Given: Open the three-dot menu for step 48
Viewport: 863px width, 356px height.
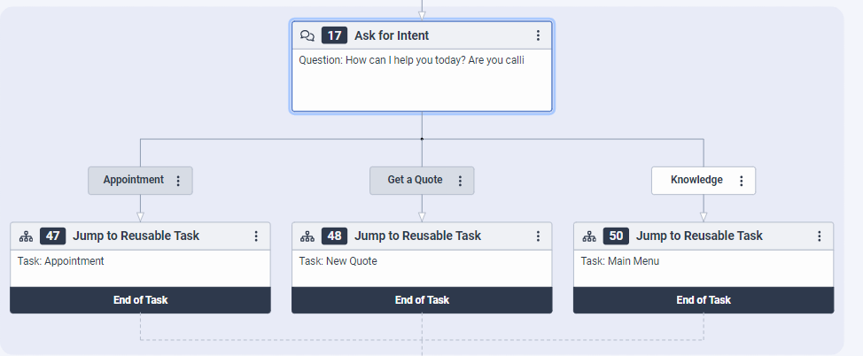Looking at the screenshot, I should tap(538, 236).
